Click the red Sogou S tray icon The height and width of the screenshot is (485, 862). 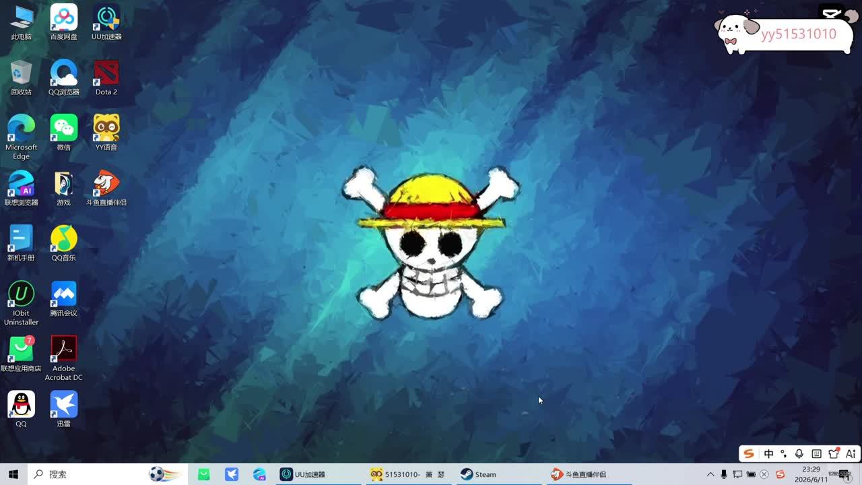pos(781,474)
